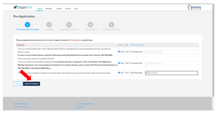
Task: Open step 4 Upload files circle
Action: [90, 25]
